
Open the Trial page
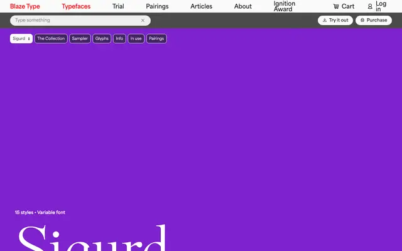(x=118, y=6)
